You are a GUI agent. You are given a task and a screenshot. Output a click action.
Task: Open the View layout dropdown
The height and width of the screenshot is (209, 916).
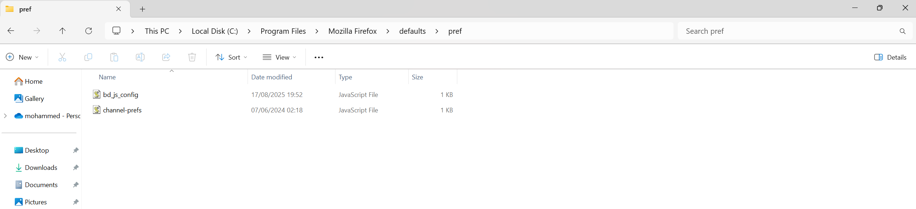280,57
